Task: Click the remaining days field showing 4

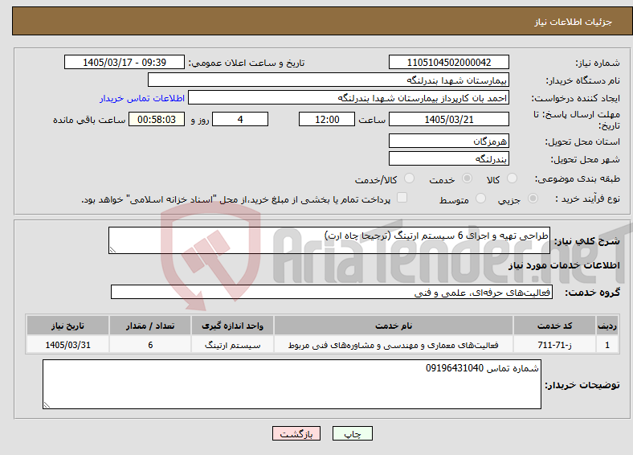Action: (240, 119)
